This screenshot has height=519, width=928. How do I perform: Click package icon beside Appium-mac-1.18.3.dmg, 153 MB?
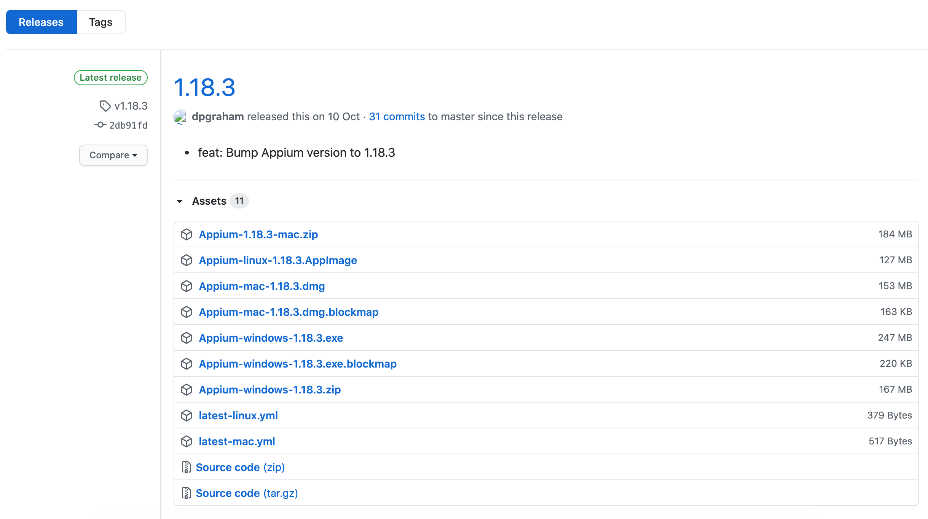pos(187,286)
